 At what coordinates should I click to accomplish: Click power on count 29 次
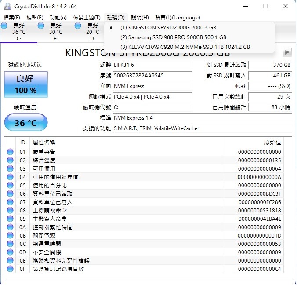coord(270,97)
